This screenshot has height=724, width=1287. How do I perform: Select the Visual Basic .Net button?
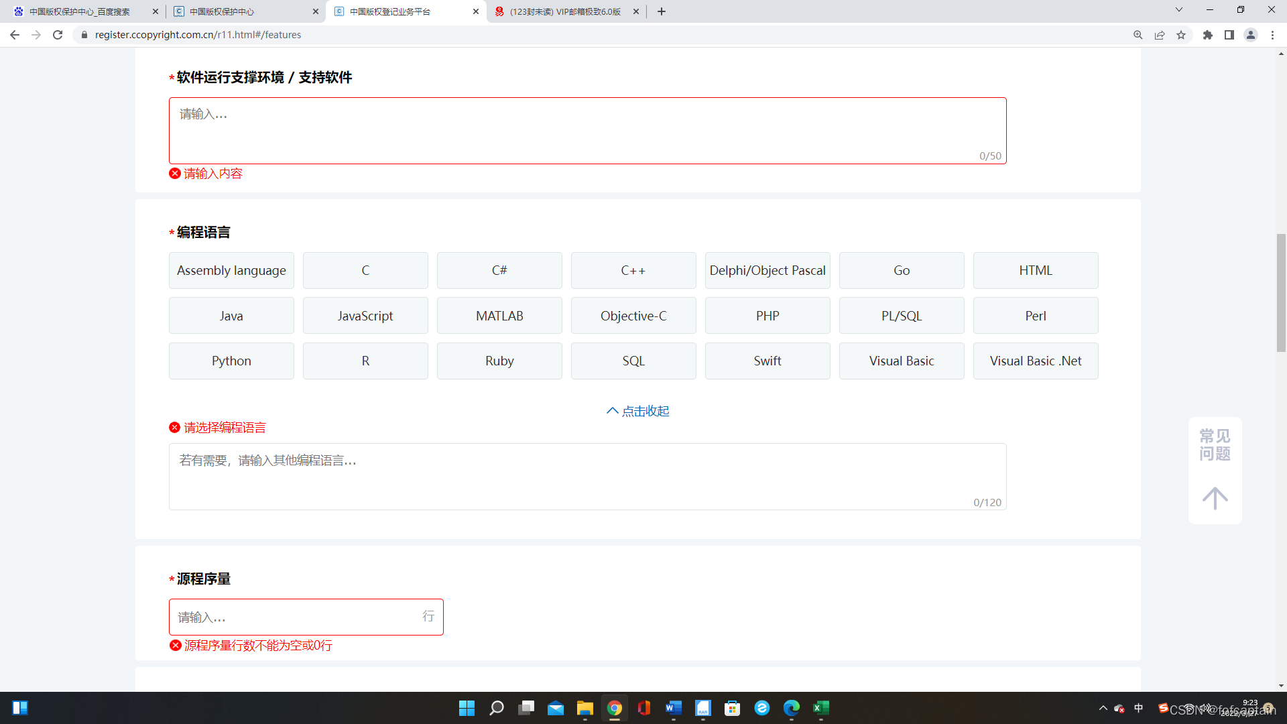pos(1036,361)
